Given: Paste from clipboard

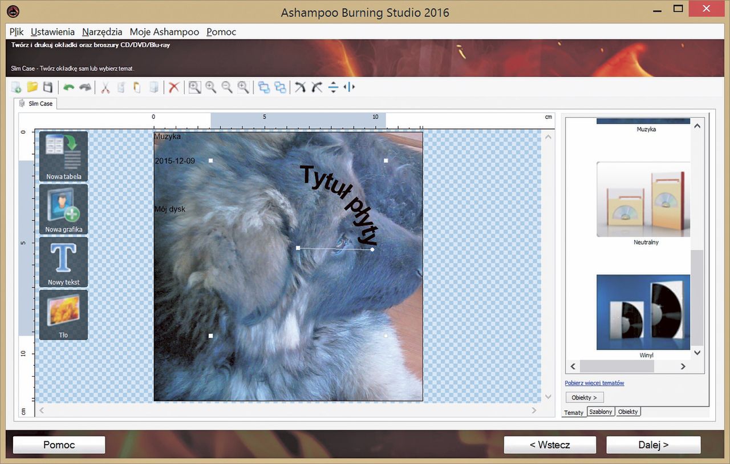Looking at the screenshot, I should (137, 87).
